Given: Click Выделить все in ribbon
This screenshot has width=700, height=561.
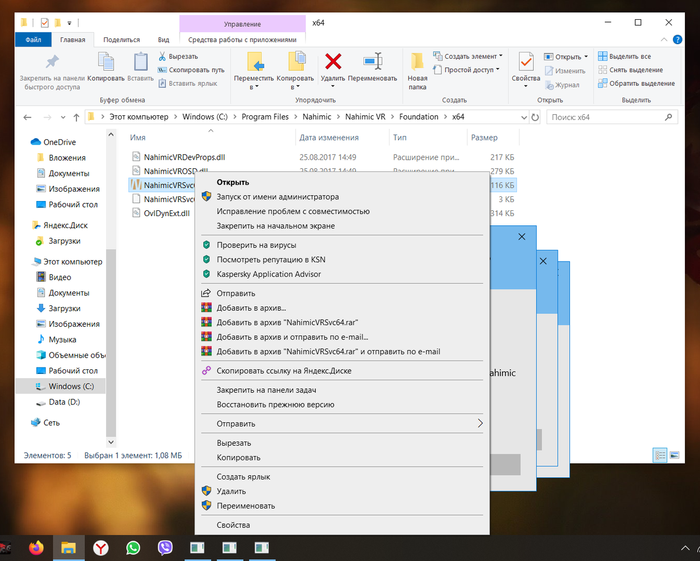Looking at the screenshot, I should (624, 57).
